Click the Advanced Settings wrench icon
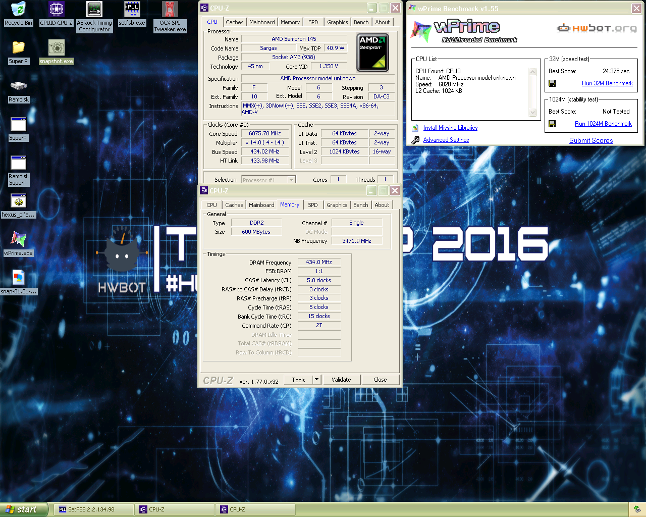Viewport: 646px width, 517px height. coord(415,140)
